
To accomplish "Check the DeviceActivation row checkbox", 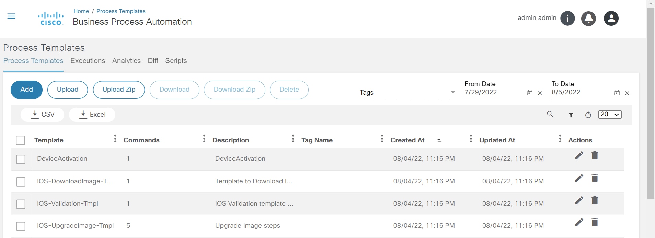I will (x=21, y=159).
